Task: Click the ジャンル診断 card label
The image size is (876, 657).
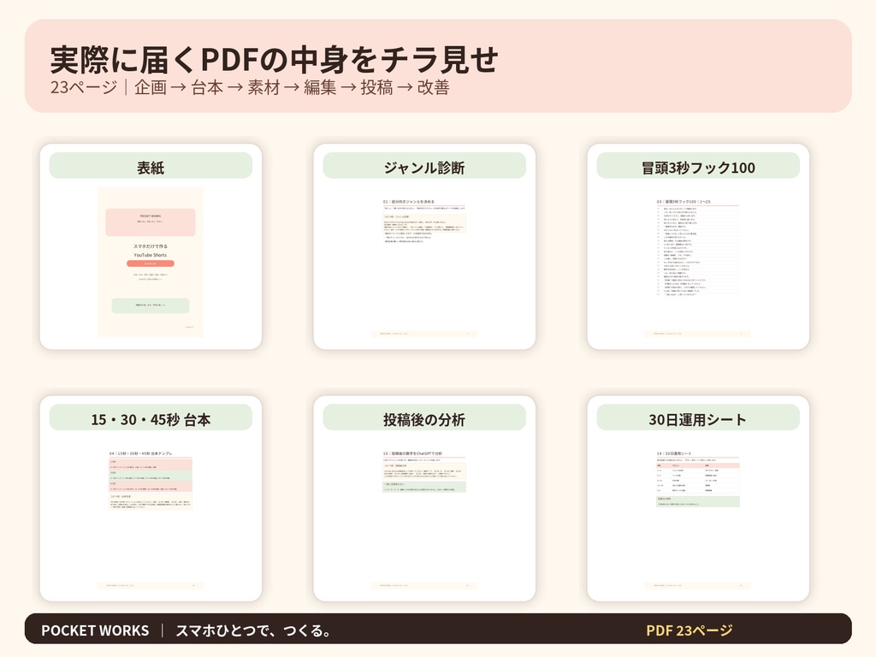Action: point(424,167)
